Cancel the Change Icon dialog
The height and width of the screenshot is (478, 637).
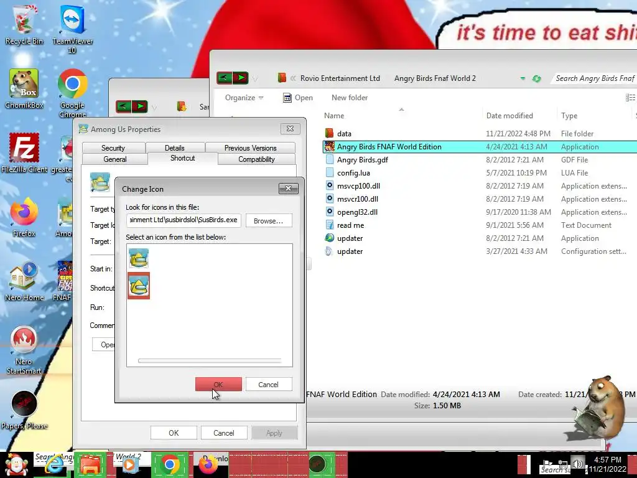point(268,385)
